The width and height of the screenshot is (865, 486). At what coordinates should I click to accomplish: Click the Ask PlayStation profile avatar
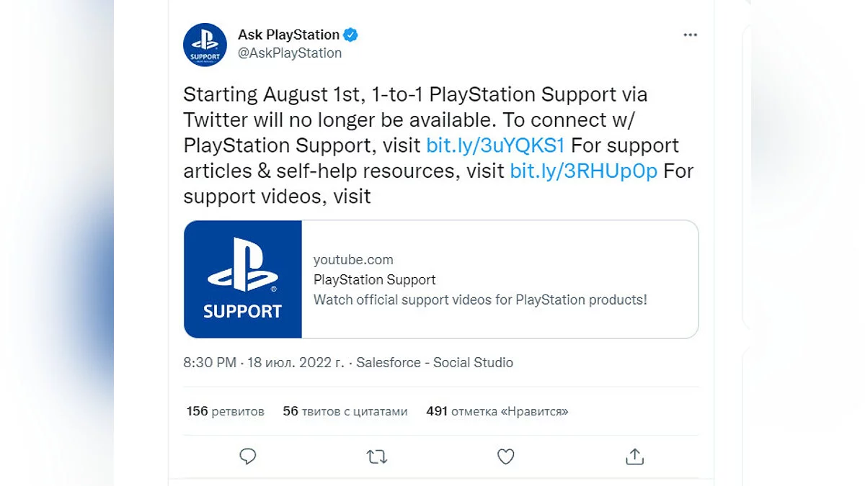(205, 45)
